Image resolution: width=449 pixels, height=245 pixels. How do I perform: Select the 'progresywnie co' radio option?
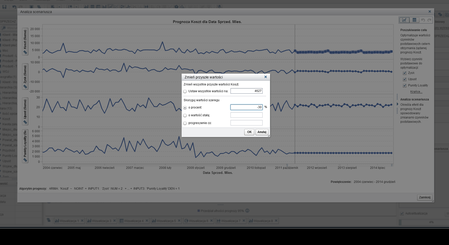tap(185, 123)
